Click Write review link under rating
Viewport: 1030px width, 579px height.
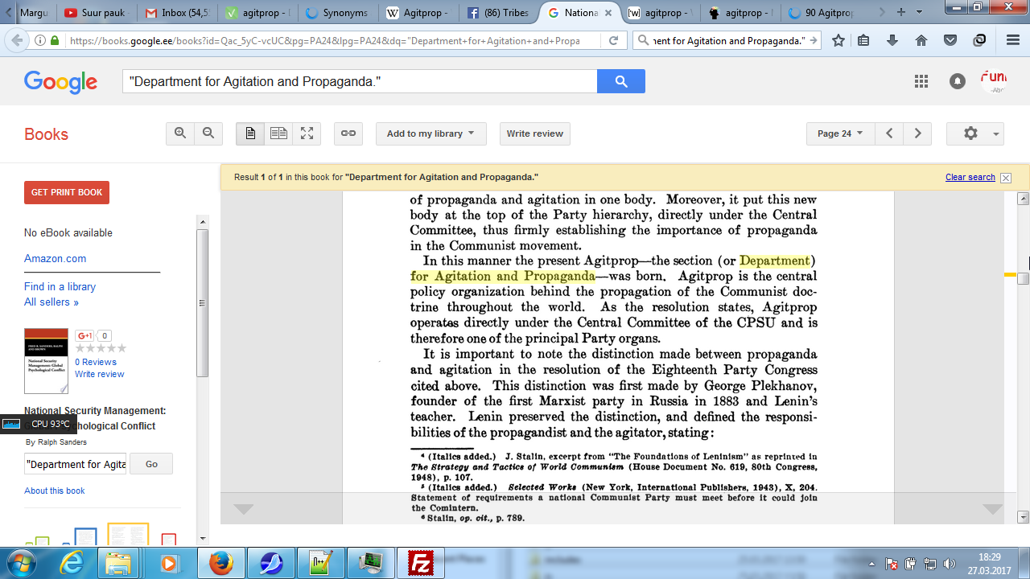(99, 374)
